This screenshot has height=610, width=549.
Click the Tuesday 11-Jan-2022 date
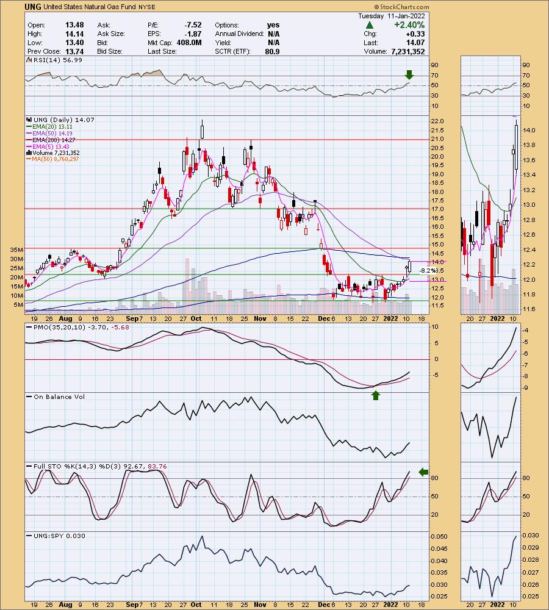(x=392, y=16)
